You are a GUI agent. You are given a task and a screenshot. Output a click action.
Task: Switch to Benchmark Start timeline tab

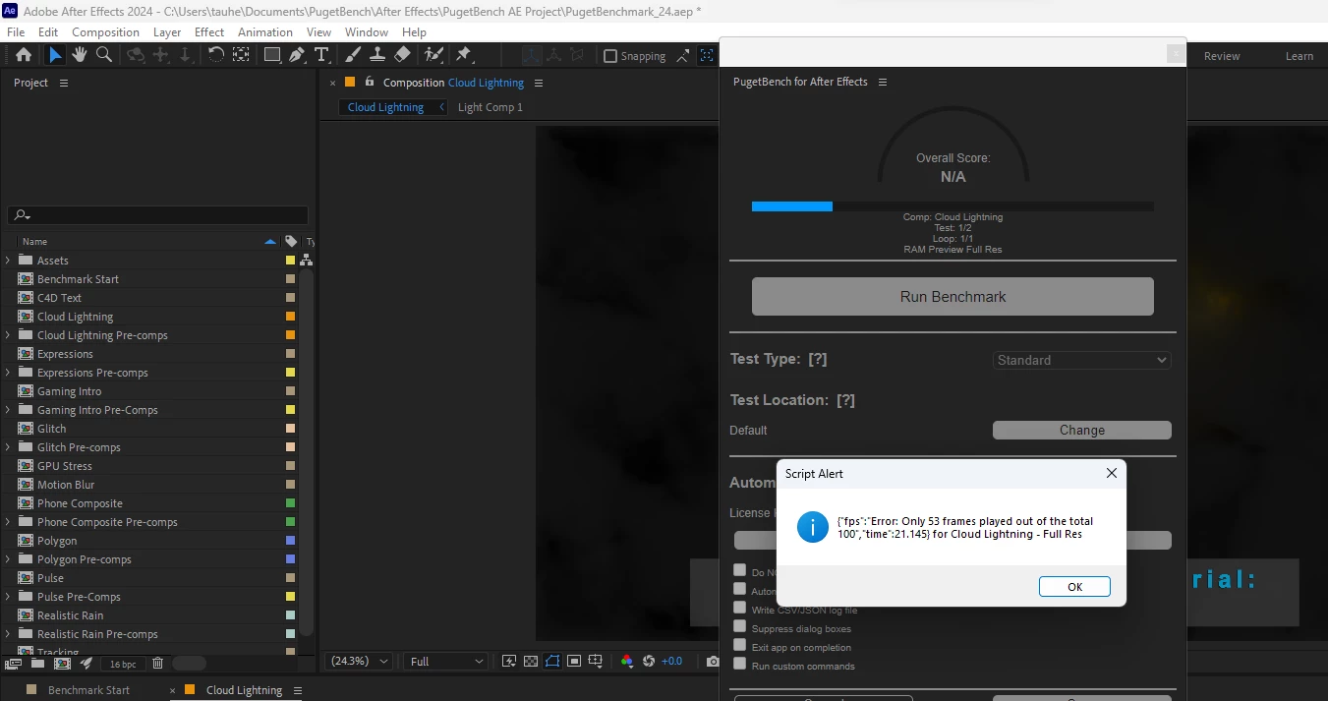88,690
